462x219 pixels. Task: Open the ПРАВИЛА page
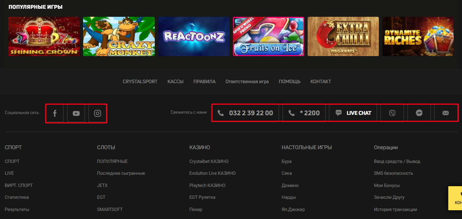204,82
